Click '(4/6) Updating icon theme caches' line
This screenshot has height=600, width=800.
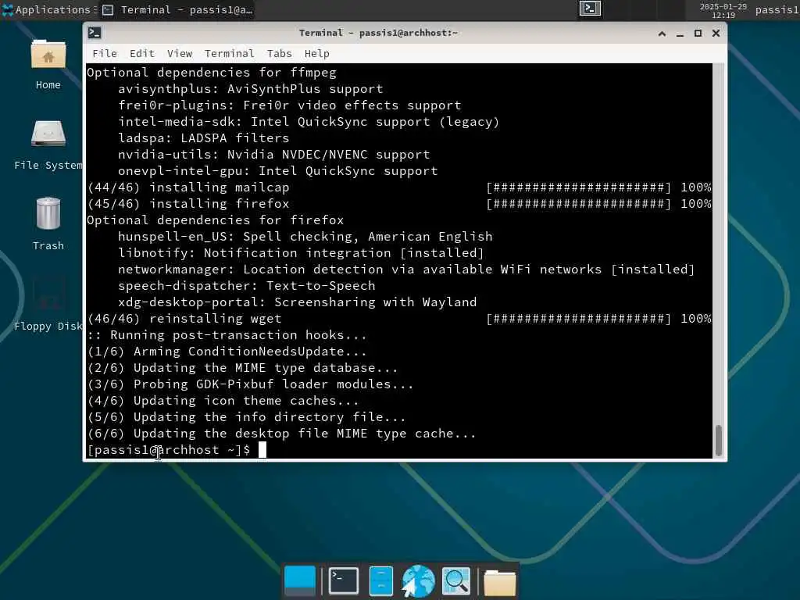click(223, 401)
